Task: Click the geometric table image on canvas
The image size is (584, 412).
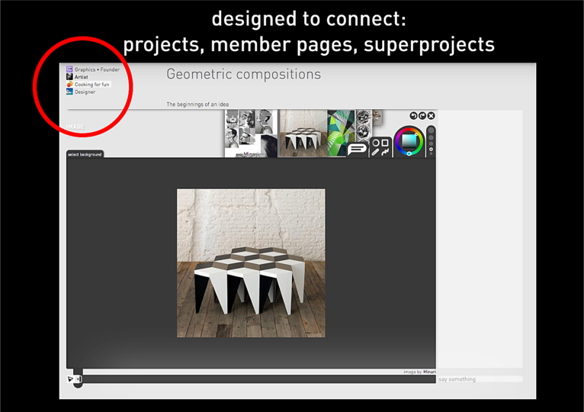Action: [251, 263]
